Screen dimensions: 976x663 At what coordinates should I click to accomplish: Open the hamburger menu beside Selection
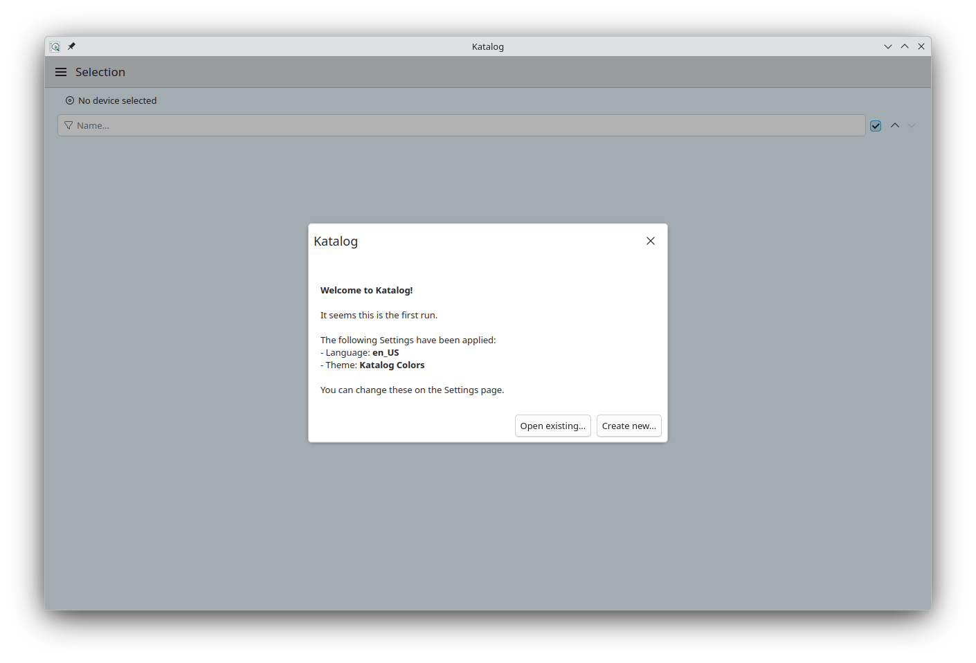[x=61, y=72]
